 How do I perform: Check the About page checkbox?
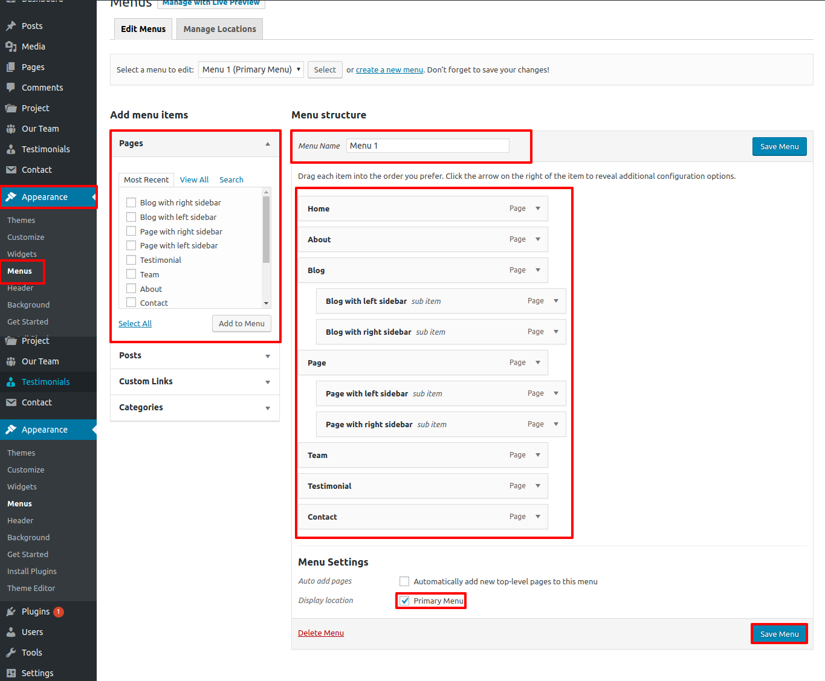131,289
